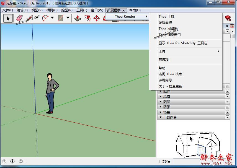Activate the Push/Pull tool
The height and width of the screenshot is (168, 237).
[x=78, y=18]
